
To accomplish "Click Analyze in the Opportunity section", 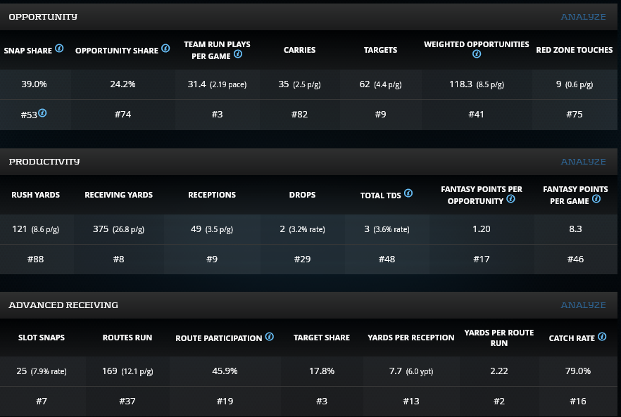I will (x=583, y=17).
